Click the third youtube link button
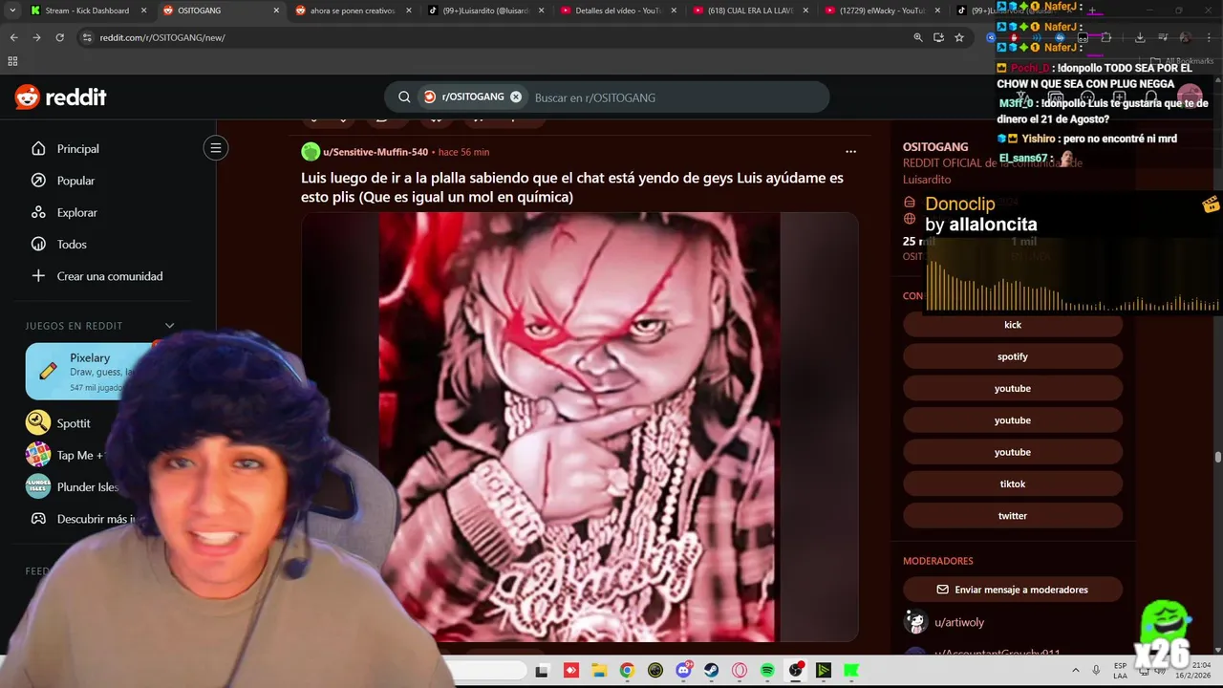 (x=1013, y=452)
